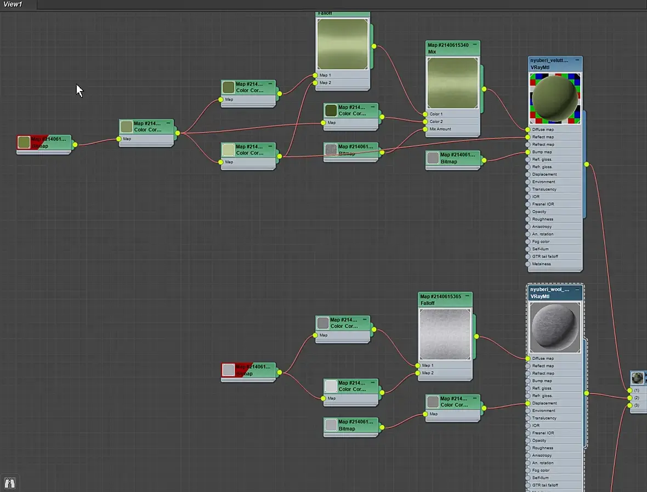Select swatch of dark green Color Correction node
The width and height of the screenshot is (647, 492).
pos(331,110)
